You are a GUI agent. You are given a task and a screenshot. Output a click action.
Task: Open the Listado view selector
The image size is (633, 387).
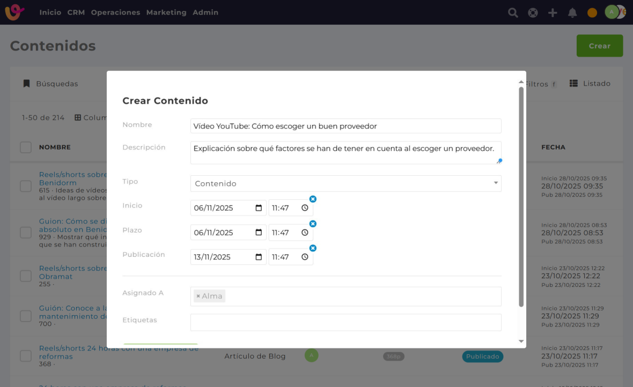tap(590, 84)
